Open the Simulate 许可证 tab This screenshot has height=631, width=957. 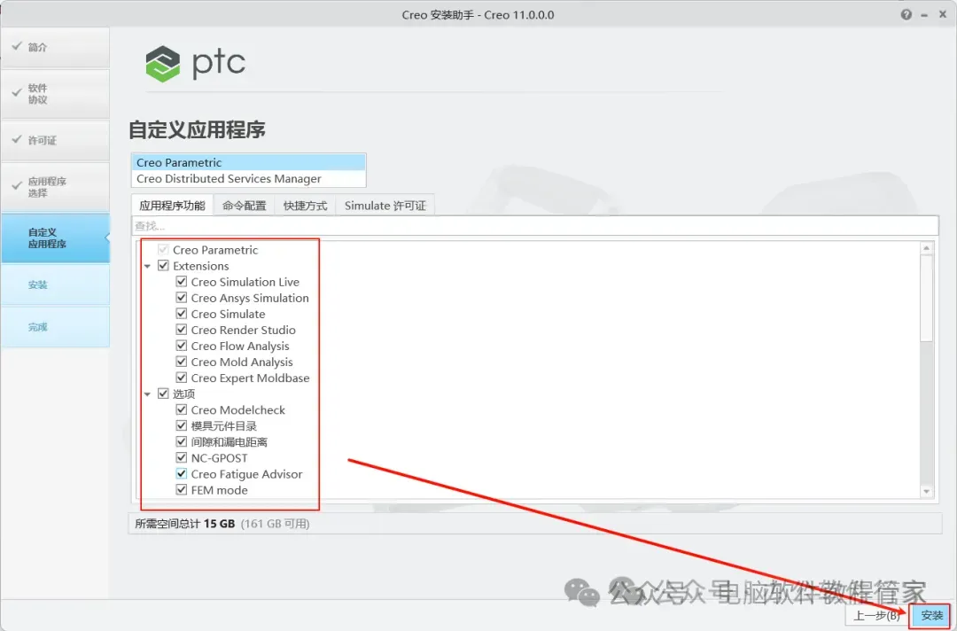[x=385, y=206]
